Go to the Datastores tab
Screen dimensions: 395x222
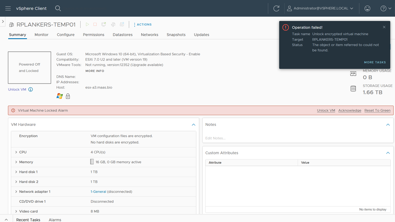pyautogui.click(x=122, y=35)
